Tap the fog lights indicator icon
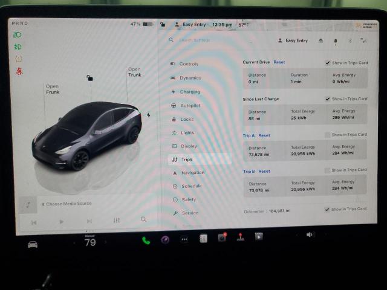This screenshot has height=290, width=387. (18, 47)
